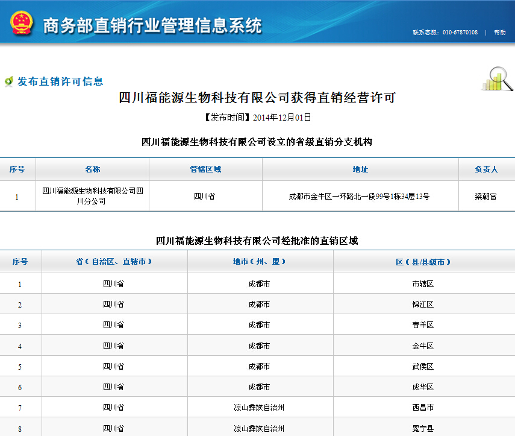Screen dimensions: 515x436
Task: Click the 地址 column header
Action: (360, 169)
